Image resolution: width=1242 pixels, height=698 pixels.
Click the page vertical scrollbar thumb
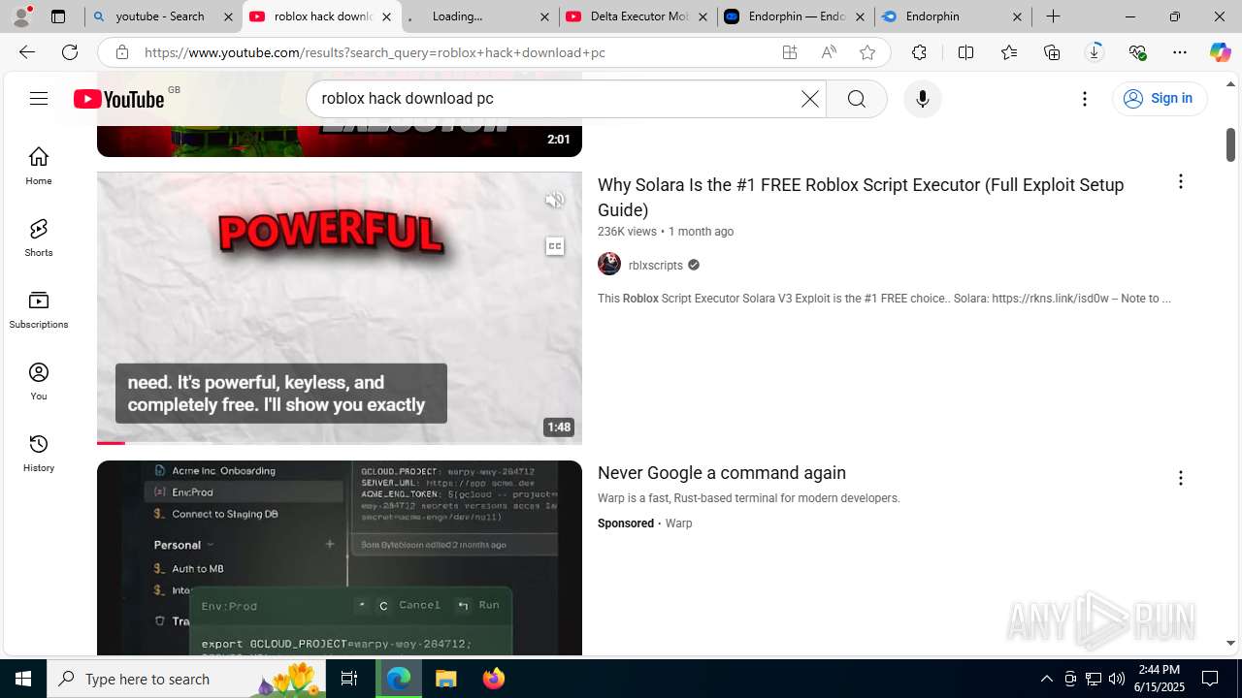pos(1230,143)
